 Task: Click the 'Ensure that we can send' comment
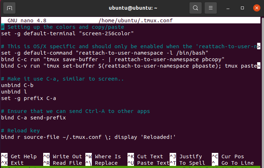point(75,111)
